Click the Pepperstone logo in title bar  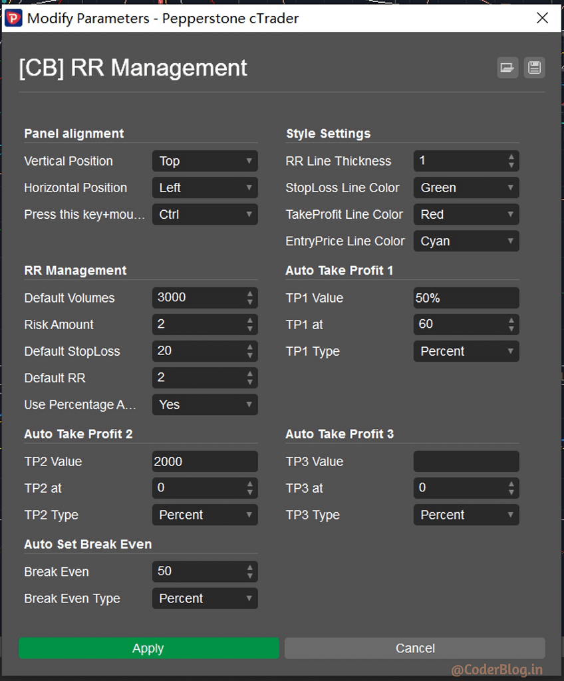click(13, 18)
